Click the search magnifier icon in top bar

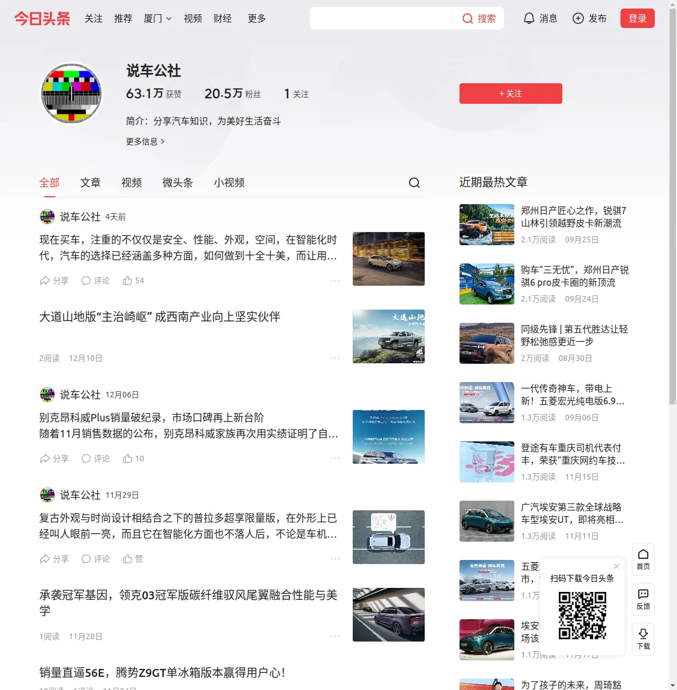tap(468, 19)
